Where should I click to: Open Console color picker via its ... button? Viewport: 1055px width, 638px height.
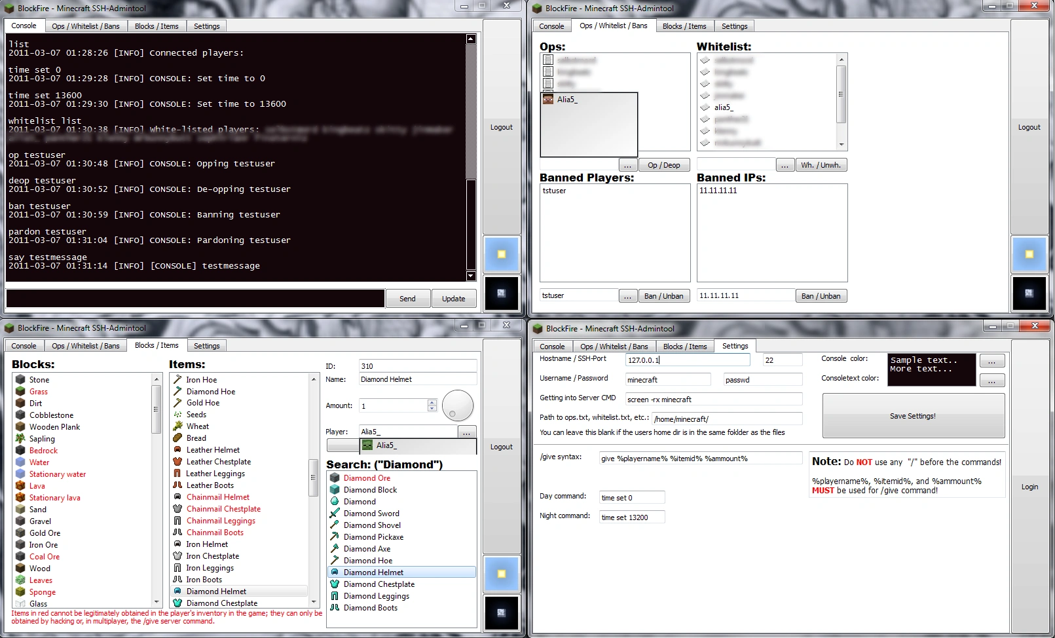tap(992, 361)
